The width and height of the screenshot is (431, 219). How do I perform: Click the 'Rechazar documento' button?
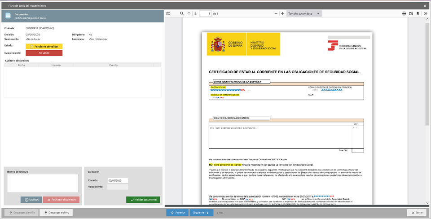pos(61,200)
